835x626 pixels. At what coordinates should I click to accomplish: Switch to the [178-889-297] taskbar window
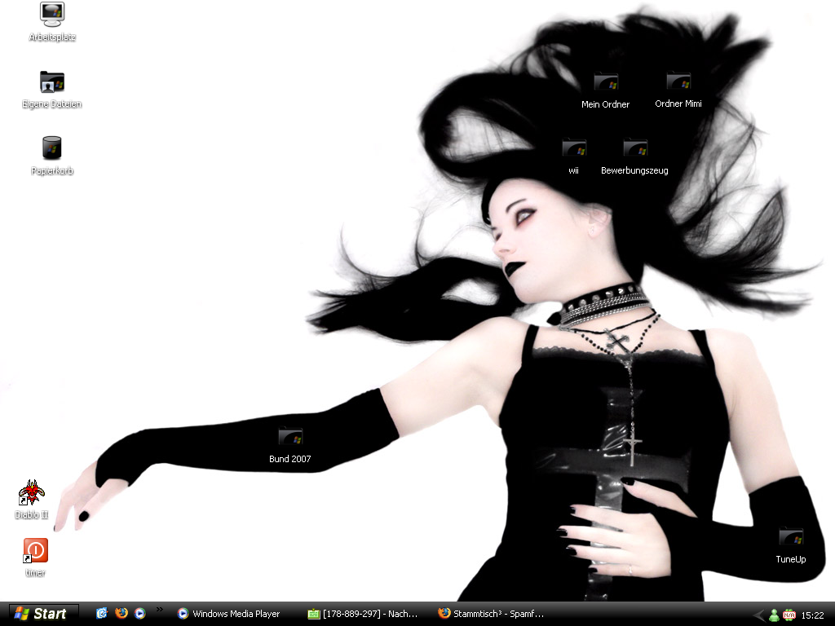point(364,614)
